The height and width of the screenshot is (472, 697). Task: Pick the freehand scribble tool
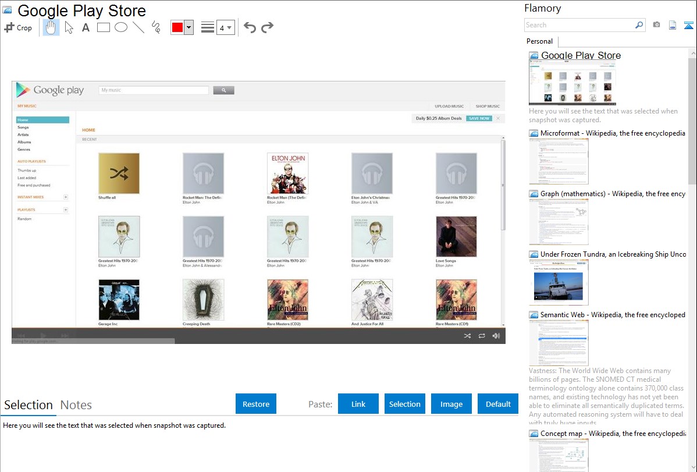pyautogui.click(x=156, y=27)
